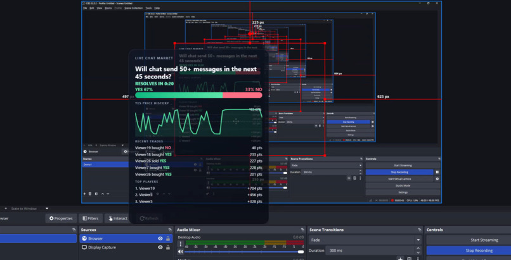Open File menu in the previewed OBS window
Screen dimensions: 511x260
84,8
